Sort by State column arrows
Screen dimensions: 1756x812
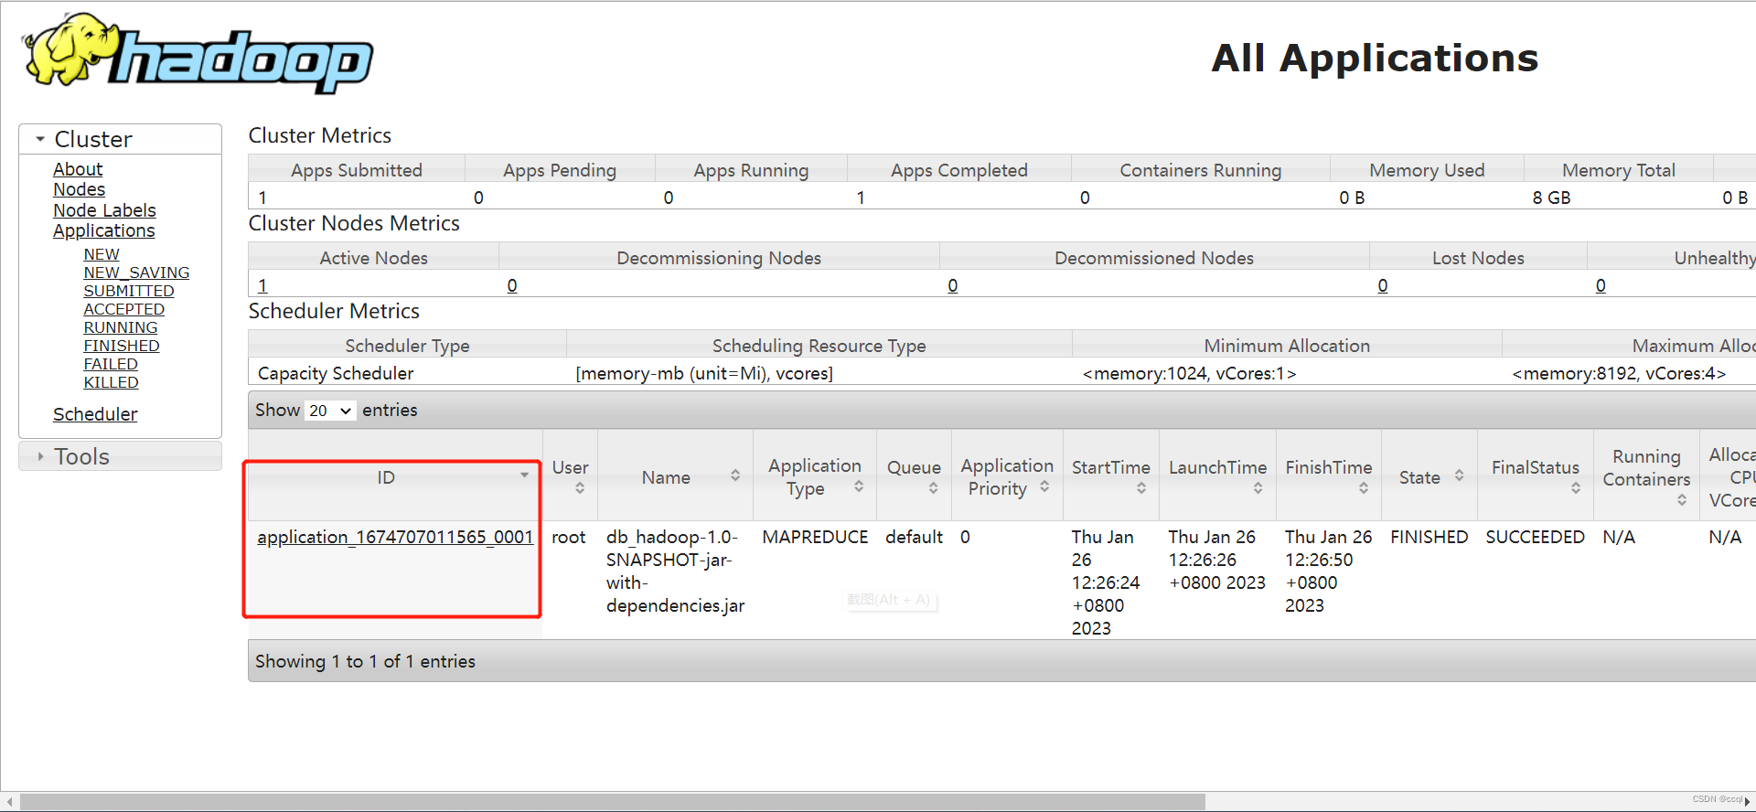(x=1460, y=475)
